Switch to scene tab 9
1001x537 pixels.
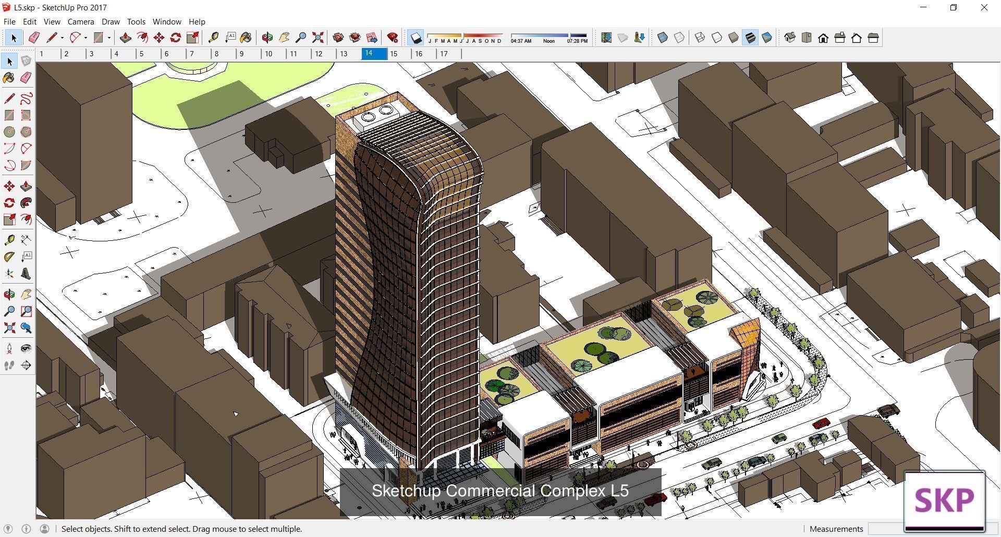click(249, 54)
